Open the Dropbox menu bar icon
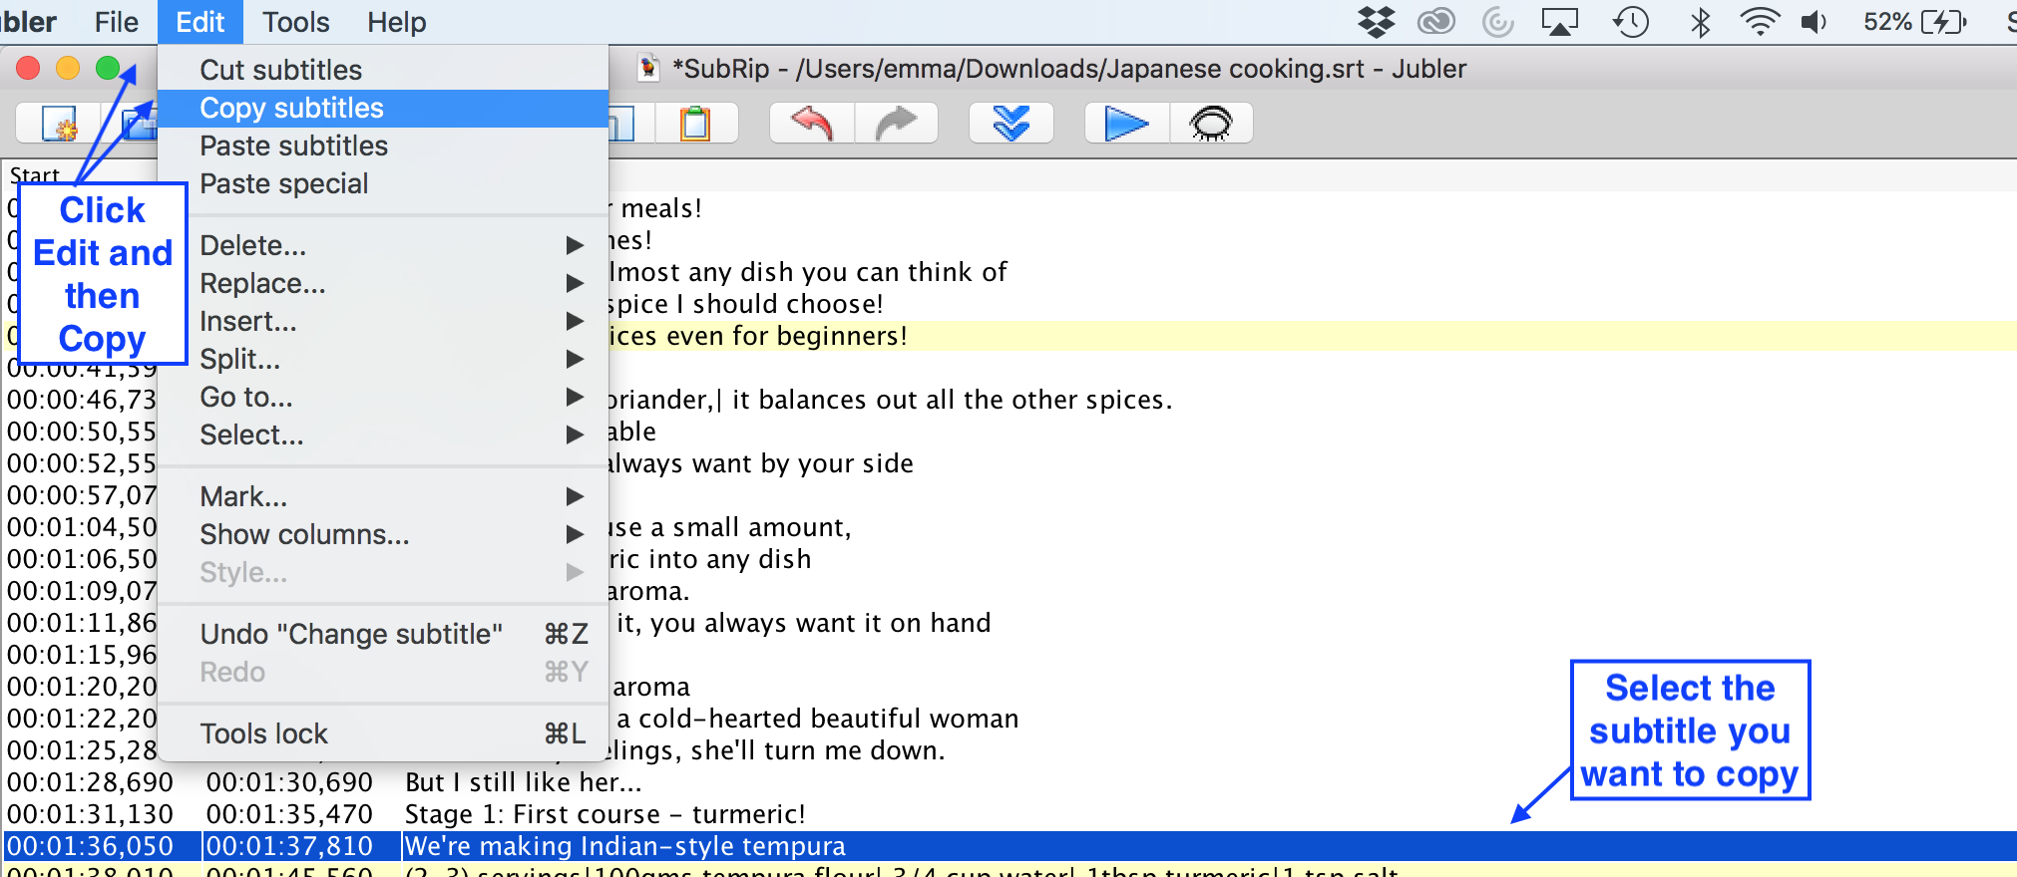Screen dimensions: 2017x877 pyautogui.click(x=1377, y=22)
